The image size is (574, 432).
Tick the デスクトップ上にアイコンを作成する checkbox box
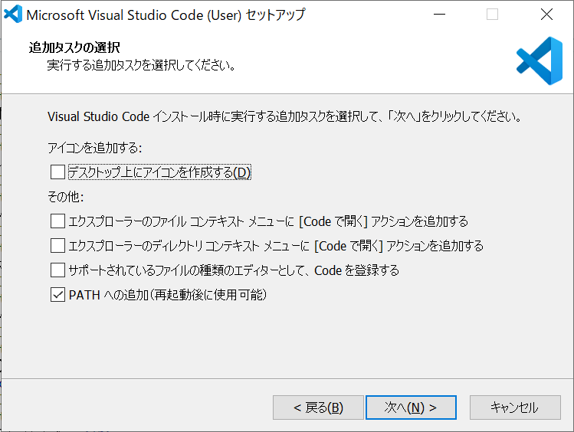pos(57,172)
